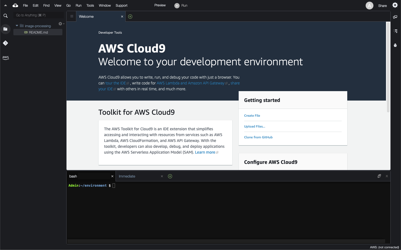Open the Tools menu
Screen dimensions: 401x250
pyautogui.click(x=90, y=6)
